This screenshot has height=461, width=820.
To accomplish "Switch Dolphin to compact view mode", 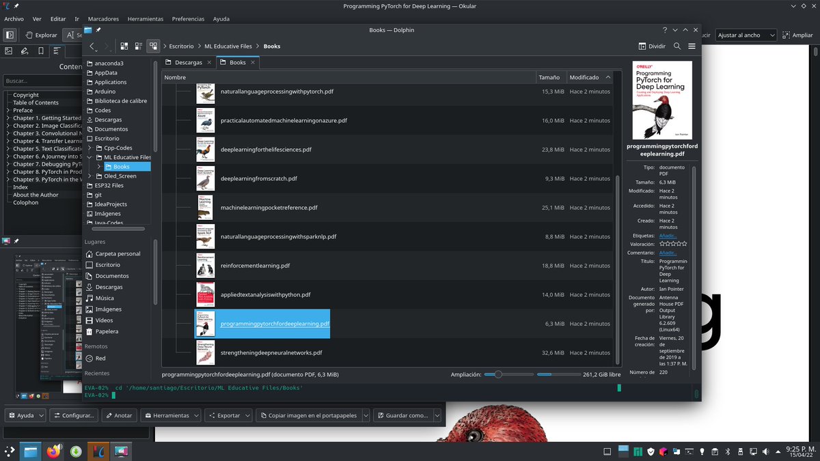I will coord(139,46).
